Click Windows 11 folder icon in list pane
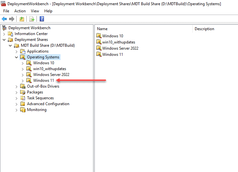The width and height of the screenshot is (238, 172). 99,54
